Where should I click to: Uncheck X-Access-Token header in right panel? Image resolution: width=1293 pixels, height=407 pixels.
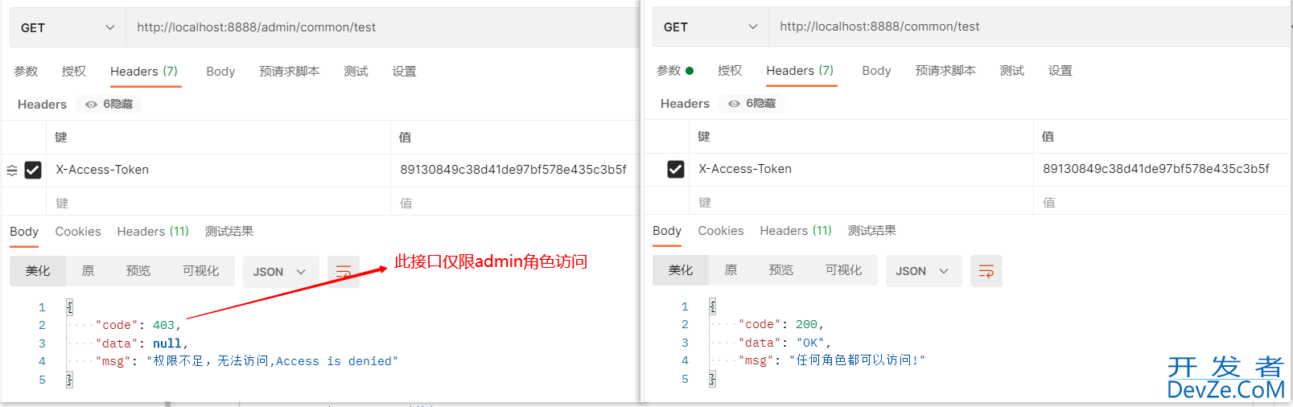click(x=676, y=169)
